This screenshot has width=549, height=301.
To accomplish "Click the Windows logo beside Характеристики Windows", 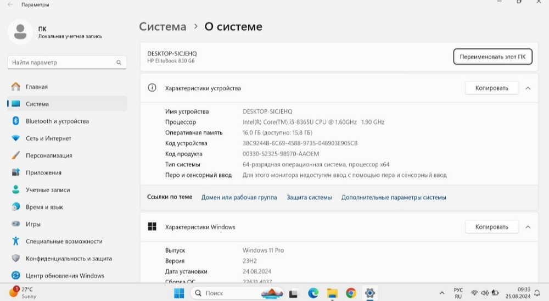I will click(x=152, y=226).
